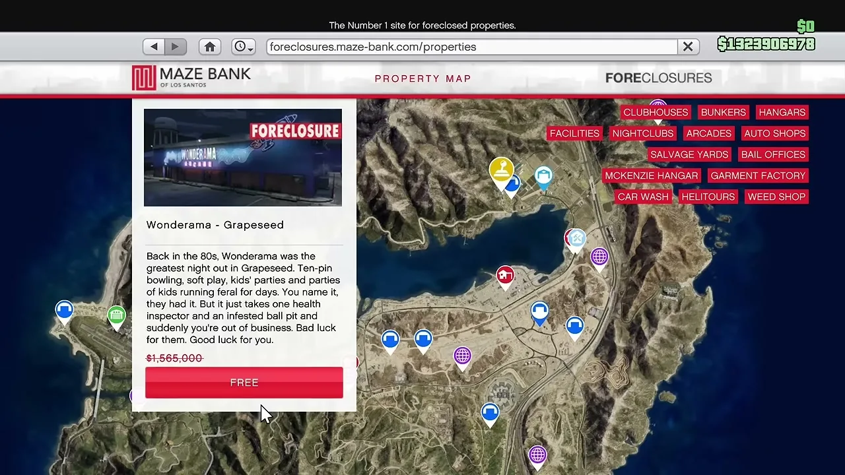
Task: Click the $1323906978 bank balance
Action: pyautogui.click(x=766, y=44)
